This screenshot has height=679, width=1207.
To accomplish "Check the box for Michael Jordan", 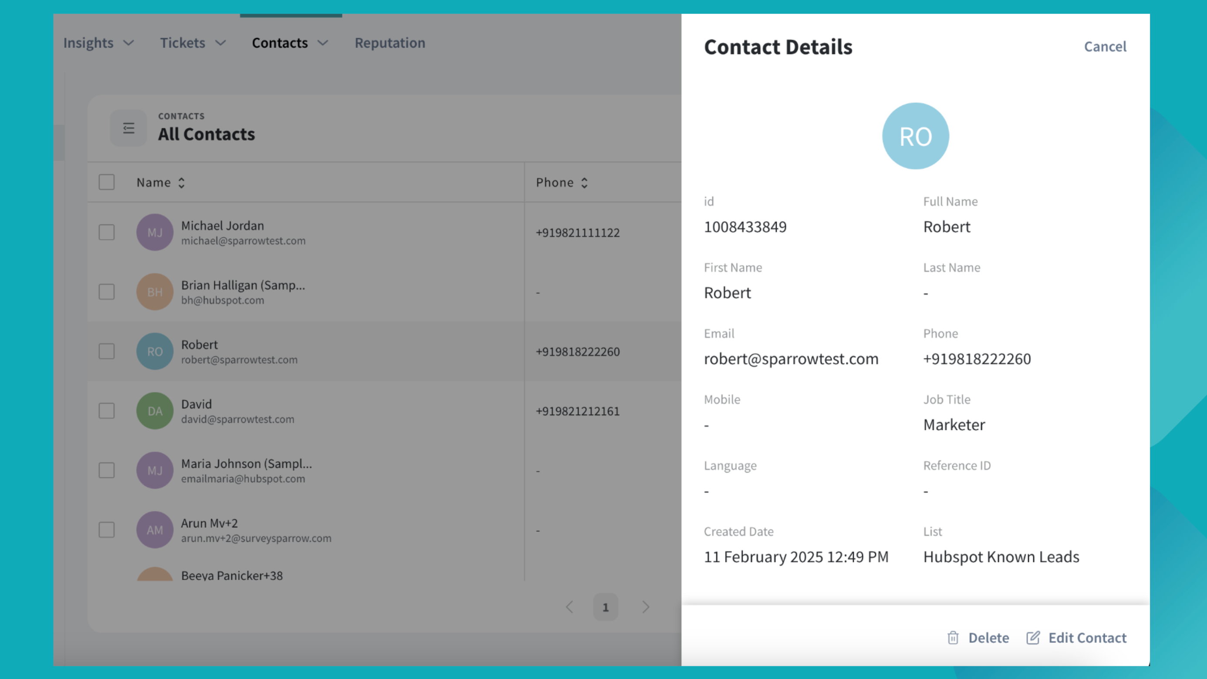I will (107, 233).
